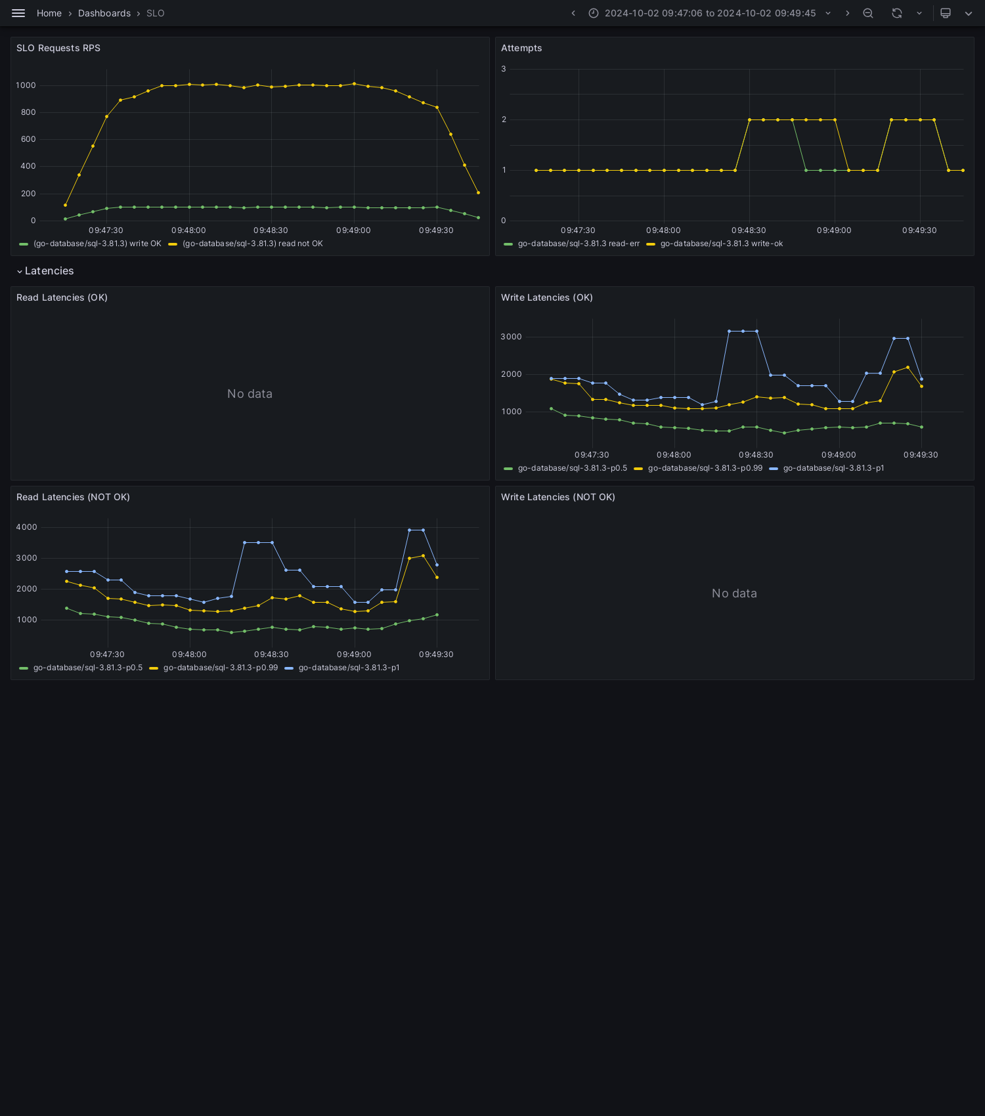985x1116 pixels.
Task: Open the Dashboards breadcrumb link
Action: [104, 13]
